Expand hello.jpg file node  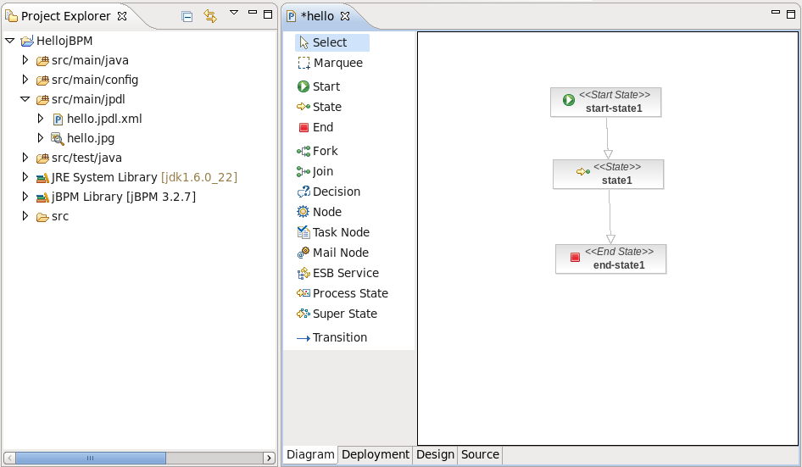41,137
